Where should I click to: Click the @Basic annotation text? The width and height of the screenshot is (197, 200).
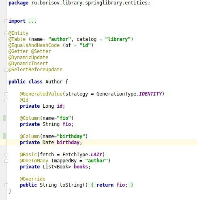tap(28, 155)
